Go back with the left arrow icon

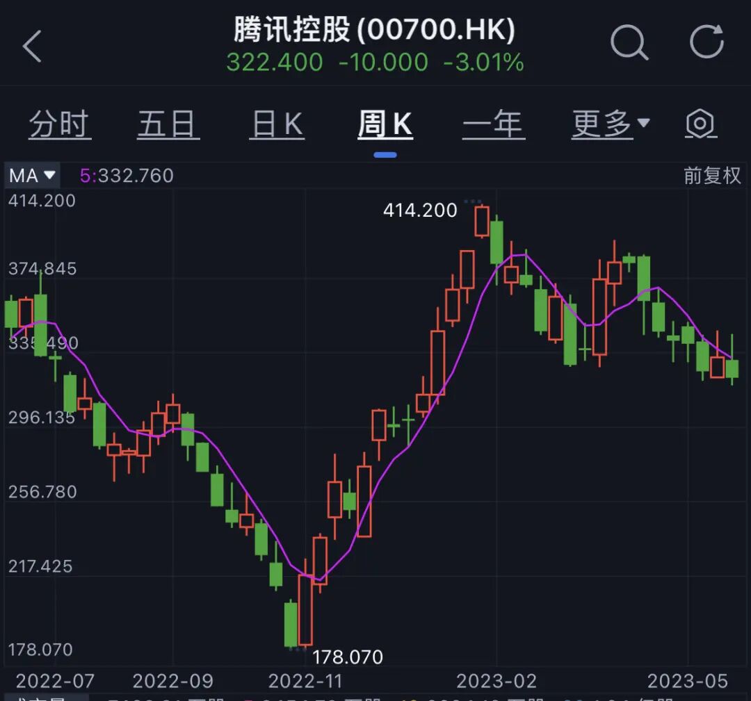pos(33,46)
